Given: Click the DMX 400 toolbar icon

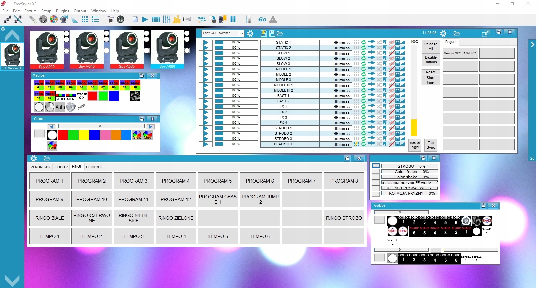Looking at the screenshot, I should click(x=202, y=19).
